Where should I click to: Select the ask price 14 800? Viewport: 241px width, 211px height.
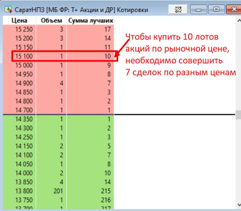tap(24, 101)
